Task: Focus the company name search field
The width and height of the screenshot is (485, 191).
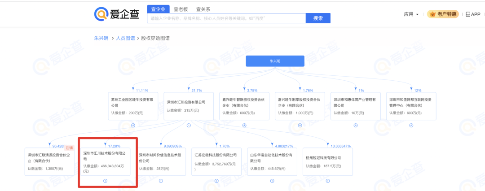Action: [x=226, y=18]
